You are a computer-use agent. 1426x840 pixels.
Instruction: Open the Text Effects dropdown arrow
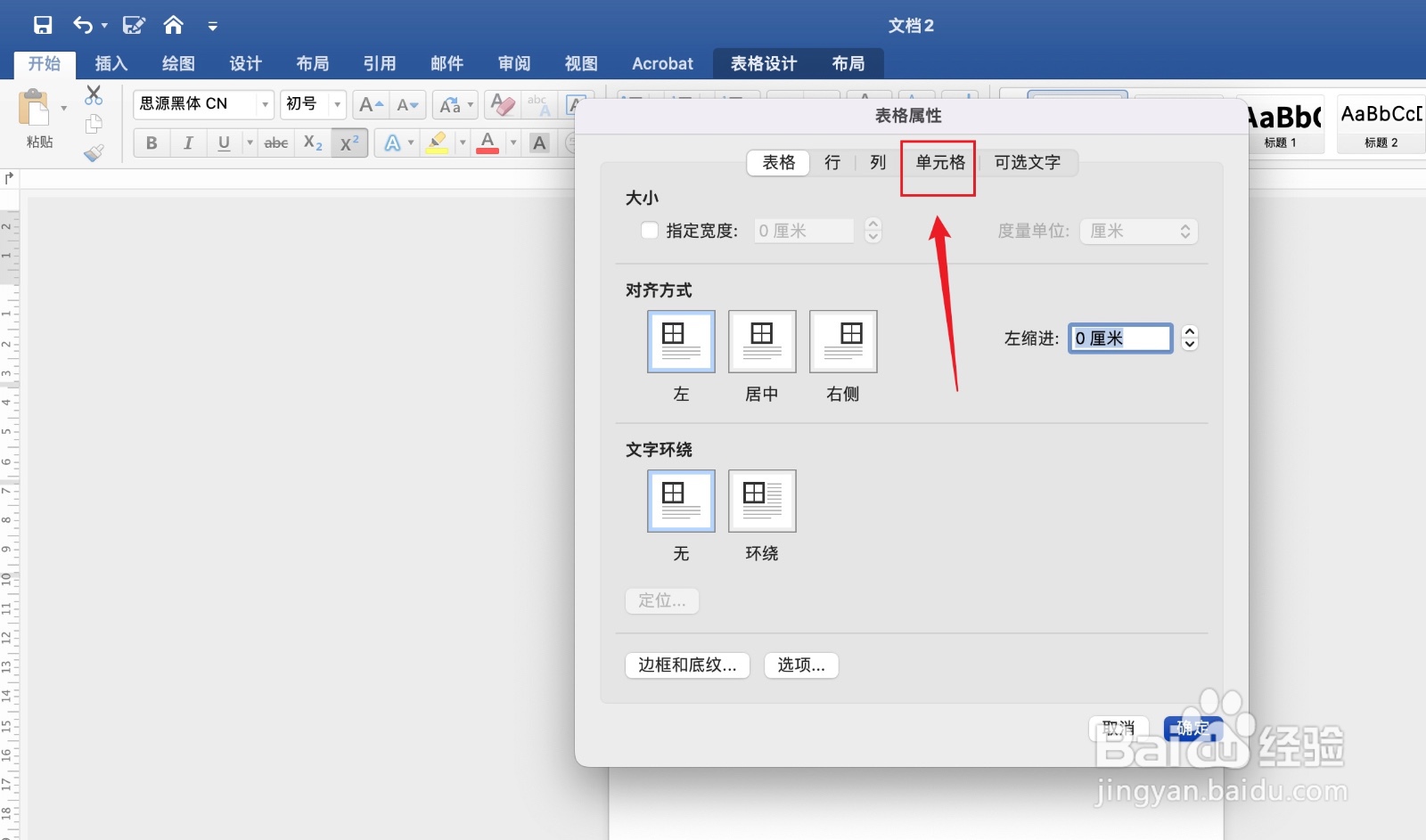(x=411, y=143)
